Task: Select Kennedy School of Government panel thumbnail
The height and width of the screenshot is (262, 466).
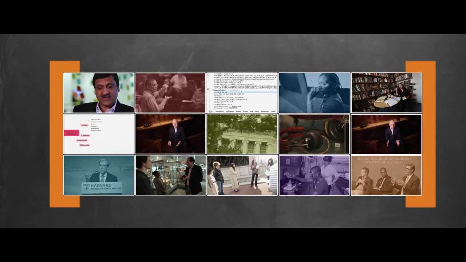Action: pyautogui.click(x=386, y=175)
